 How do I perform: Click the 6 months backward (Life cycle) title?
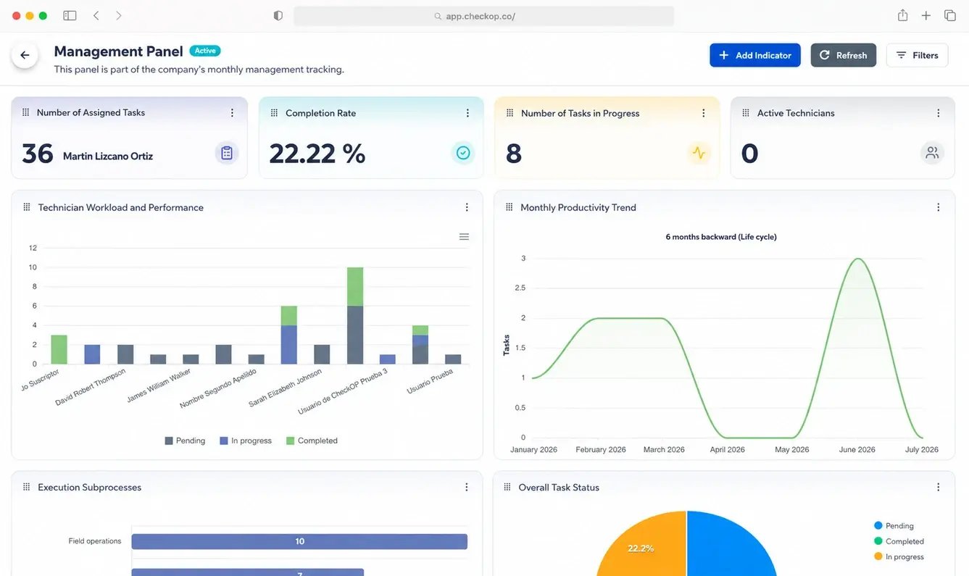point(721,237)
